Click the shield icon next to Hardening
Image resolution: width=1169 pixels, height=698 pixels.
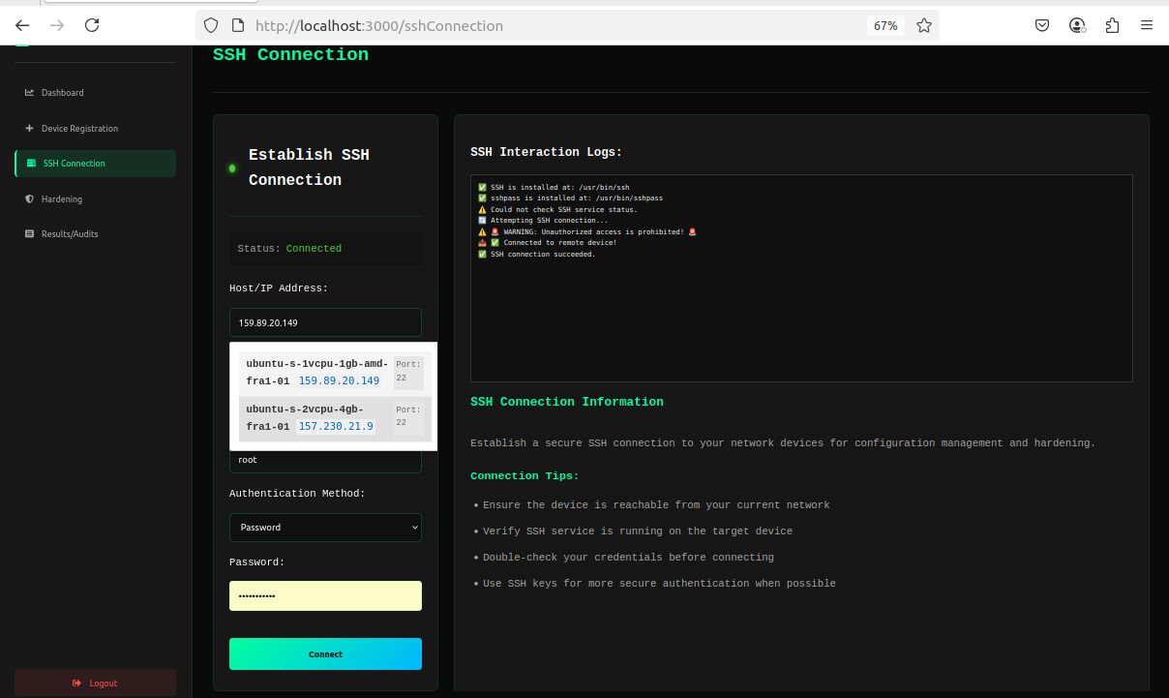29,198
